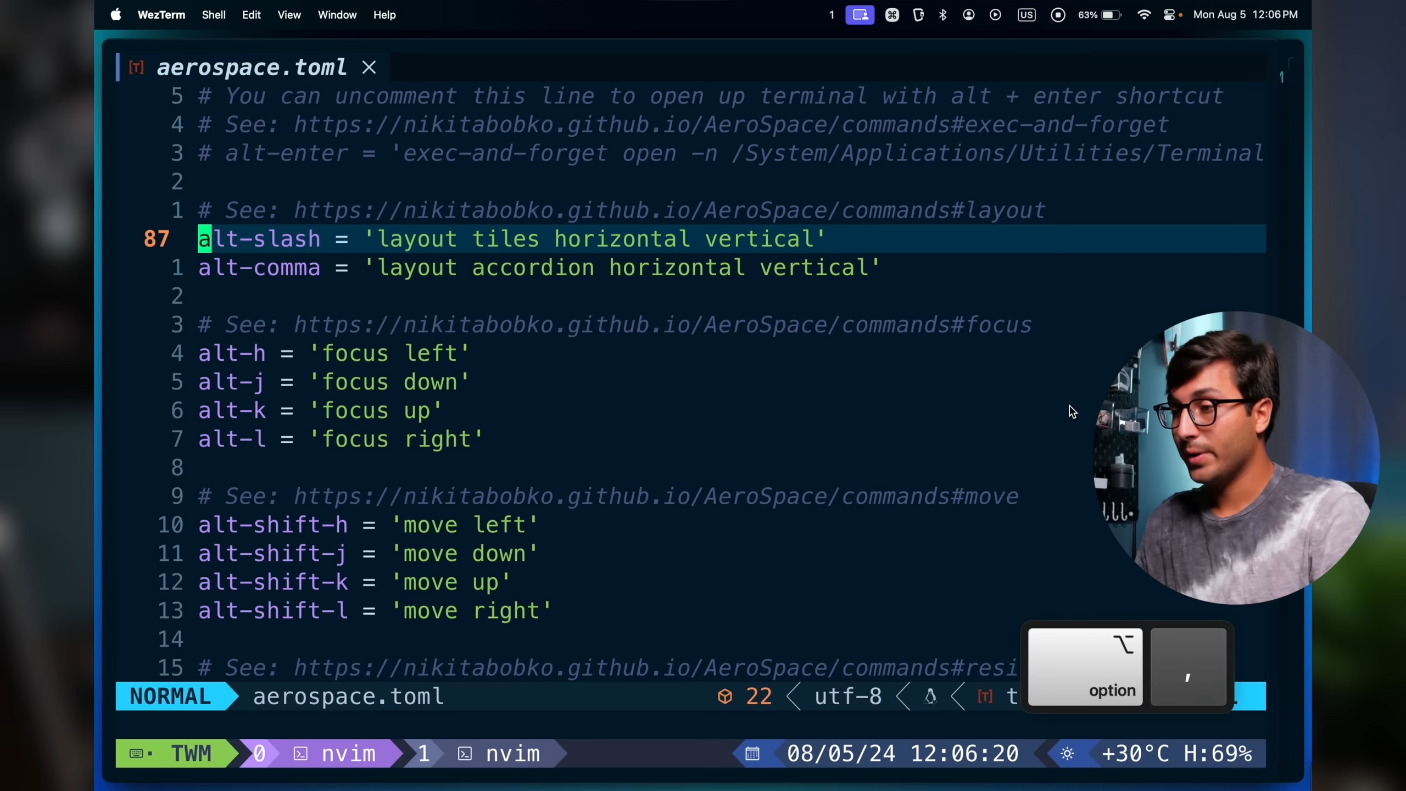Close the aerospace.toml buffer tab
This screenshot has height=791, width=1406.
pyautogui.click(x=369, y=68)
